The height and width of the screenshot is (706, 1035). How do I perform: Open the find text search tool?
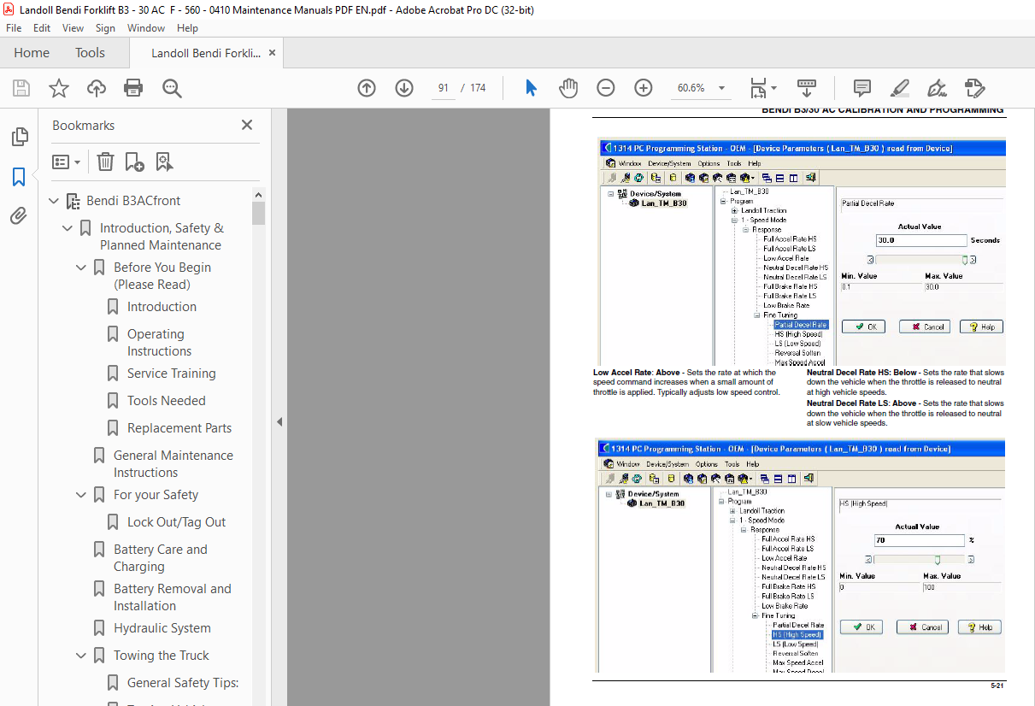[172, 88]
